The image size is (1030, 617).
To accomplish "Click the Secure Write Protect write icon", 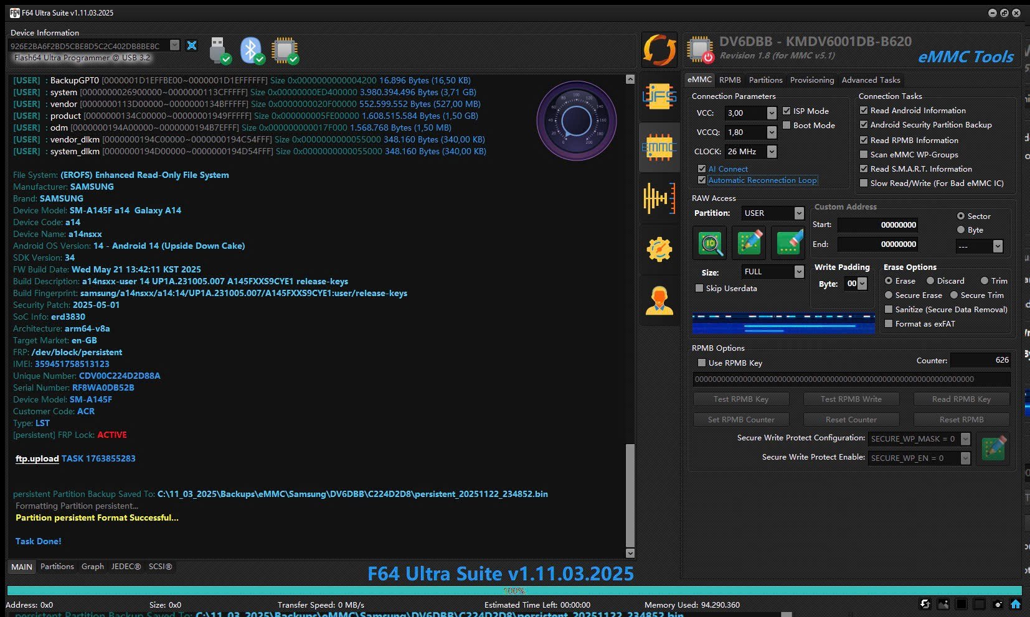I will click(x=993, y=448).
